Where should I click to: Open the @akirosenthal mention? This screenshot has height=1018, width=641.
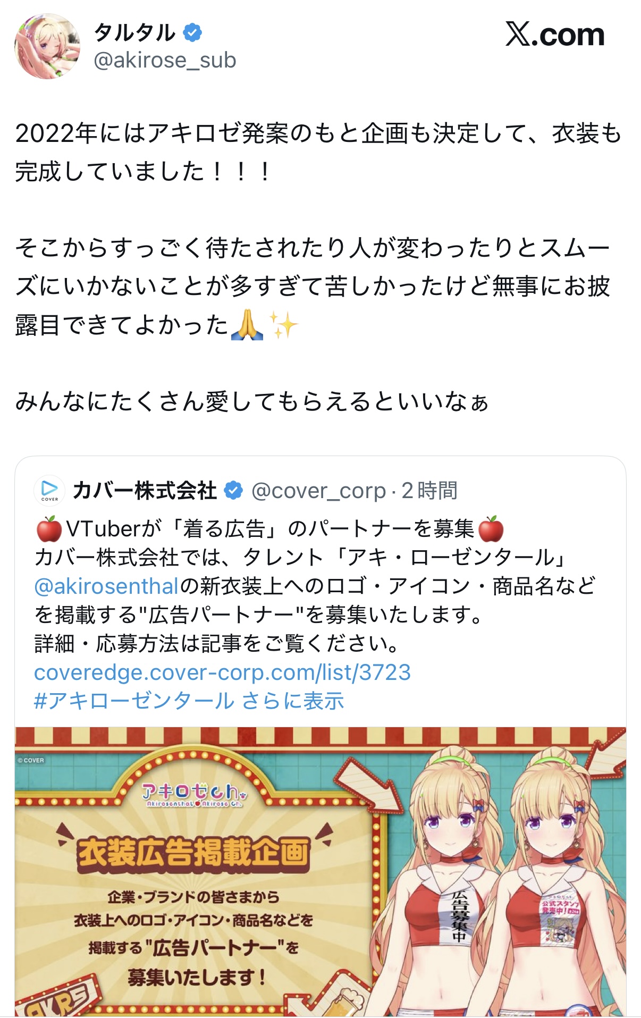pyautogui.click(x=106, y=586)
